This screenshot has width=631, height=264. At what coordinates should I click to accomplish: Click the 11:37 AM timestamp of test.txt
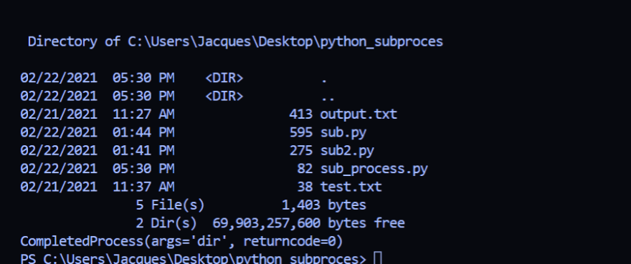tap(143, 187)
